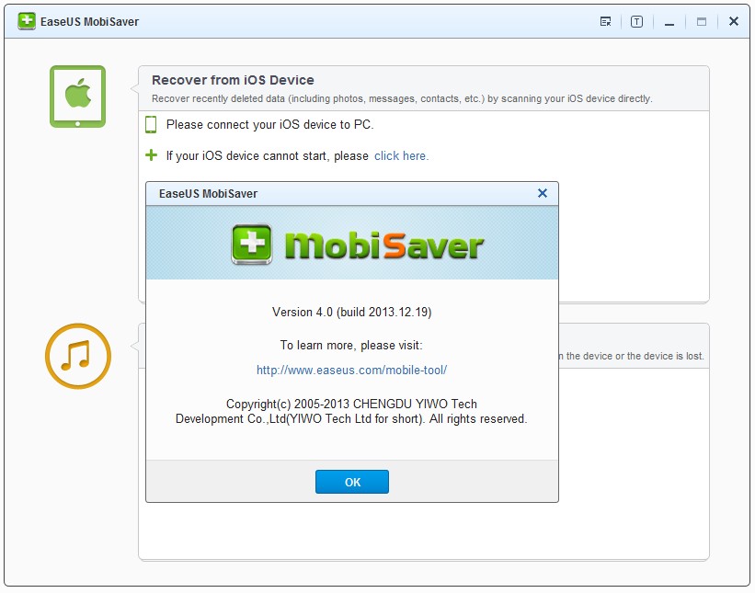Click the 'To learn more, please visit:' text
Viewport: 755px width, 593px height.
point(351,346)
